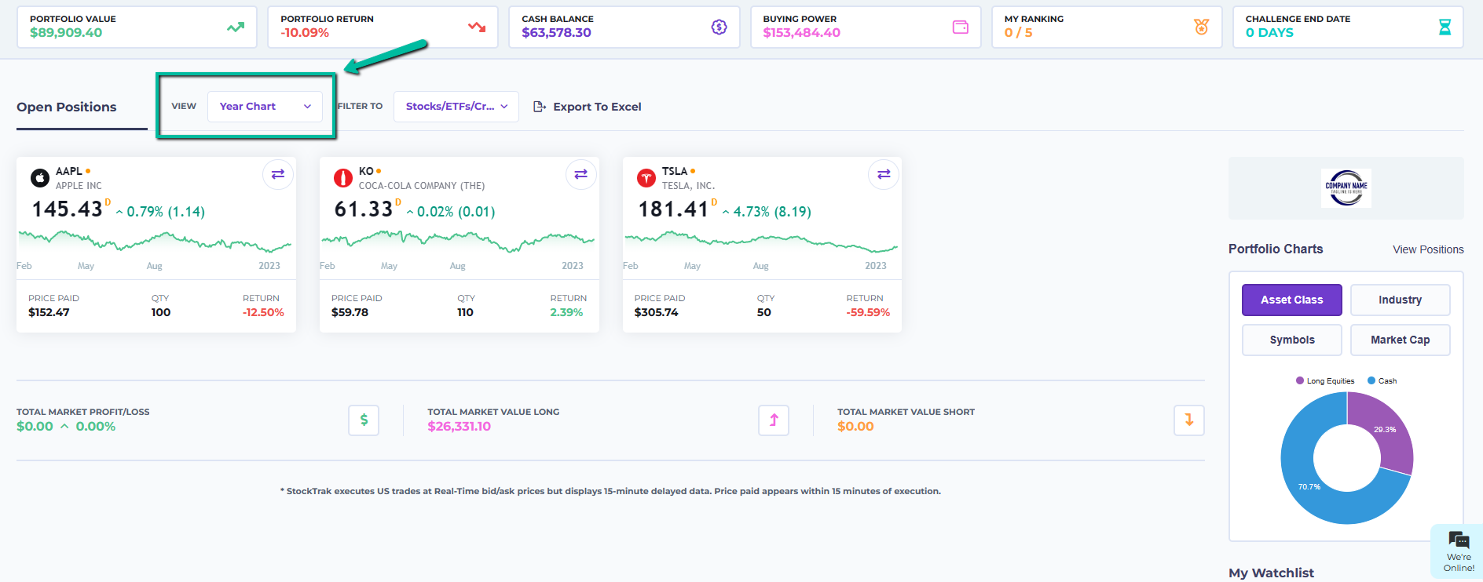Click AAPL price paid $152.47
The image size is (1483, 582).
(x=49, y=312)
